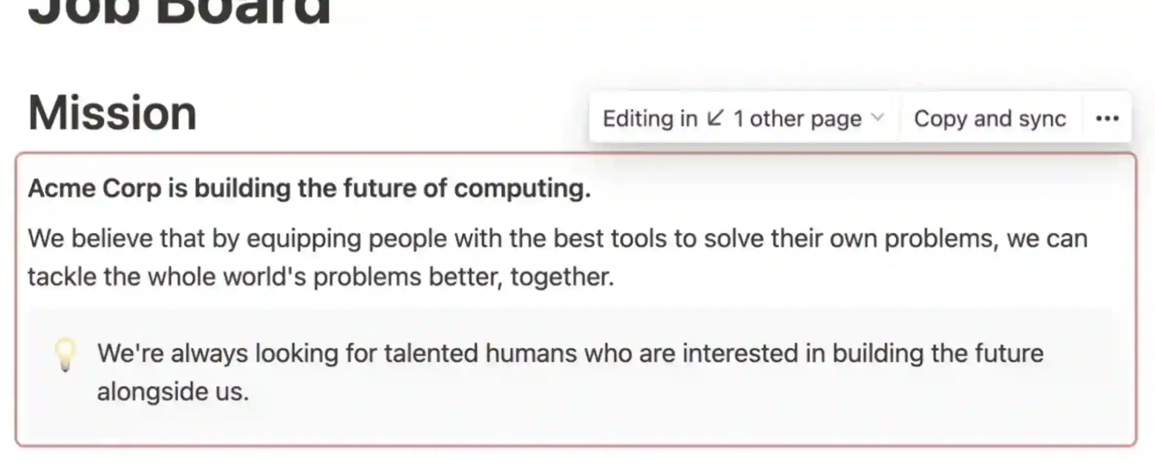Click the "tackle the whole world's problems" line
The image size is (1155, 474).
(x=321, y=277)
